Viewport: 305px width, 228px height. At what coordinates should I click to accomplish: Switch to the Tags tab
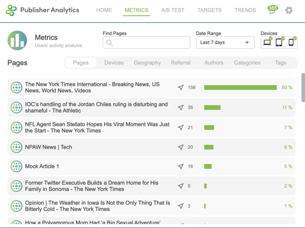point(280,63)
